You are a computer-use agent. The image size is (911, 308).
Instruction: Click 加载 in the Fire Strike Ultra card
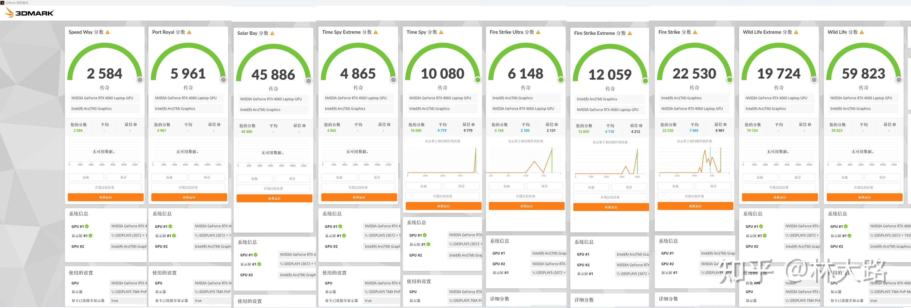[x=507, y=186]
